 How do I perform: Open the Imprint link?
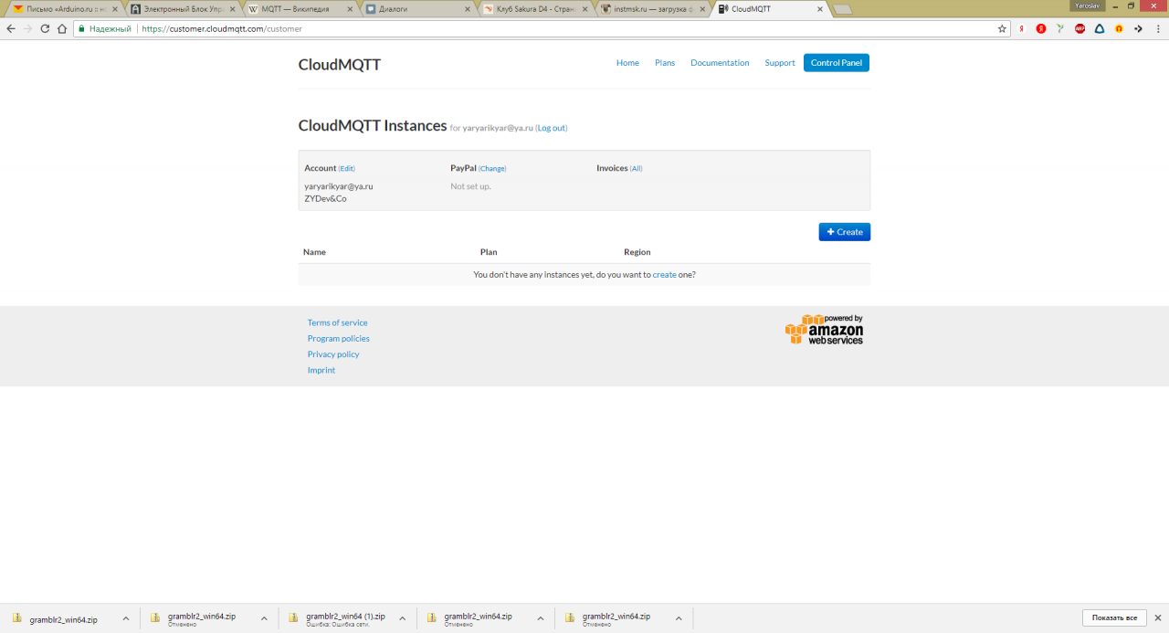click(x=321, y=370)
